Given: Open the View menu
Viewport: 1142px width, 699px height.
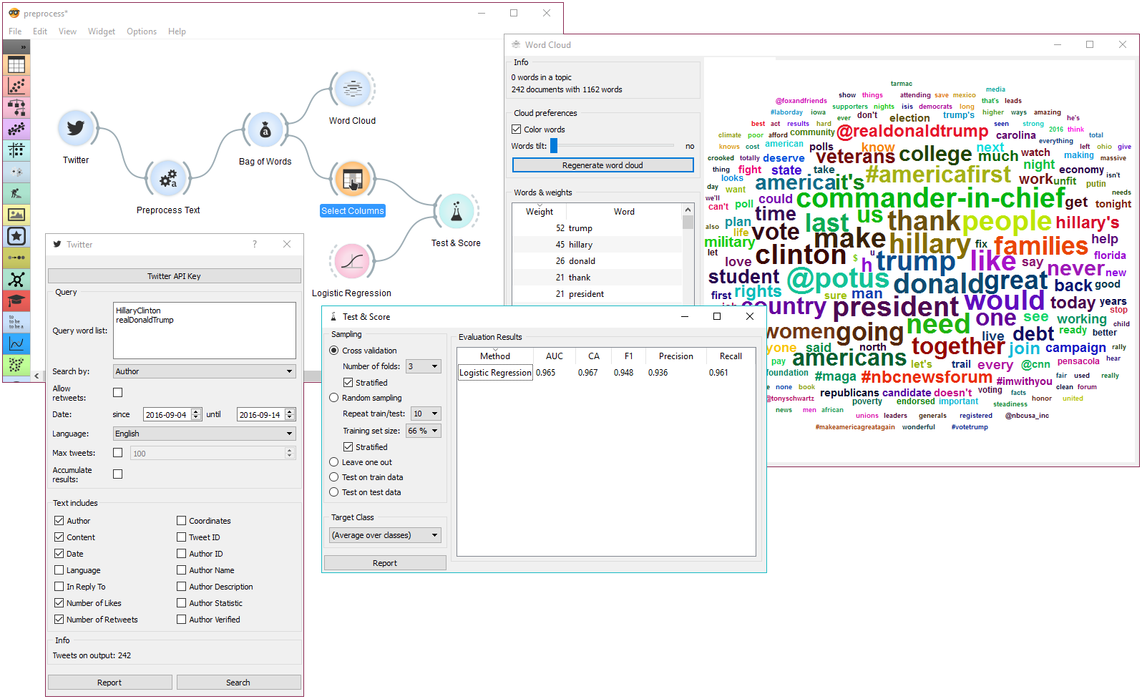Looking at the screenshot, I should click(x=67, y=31).
